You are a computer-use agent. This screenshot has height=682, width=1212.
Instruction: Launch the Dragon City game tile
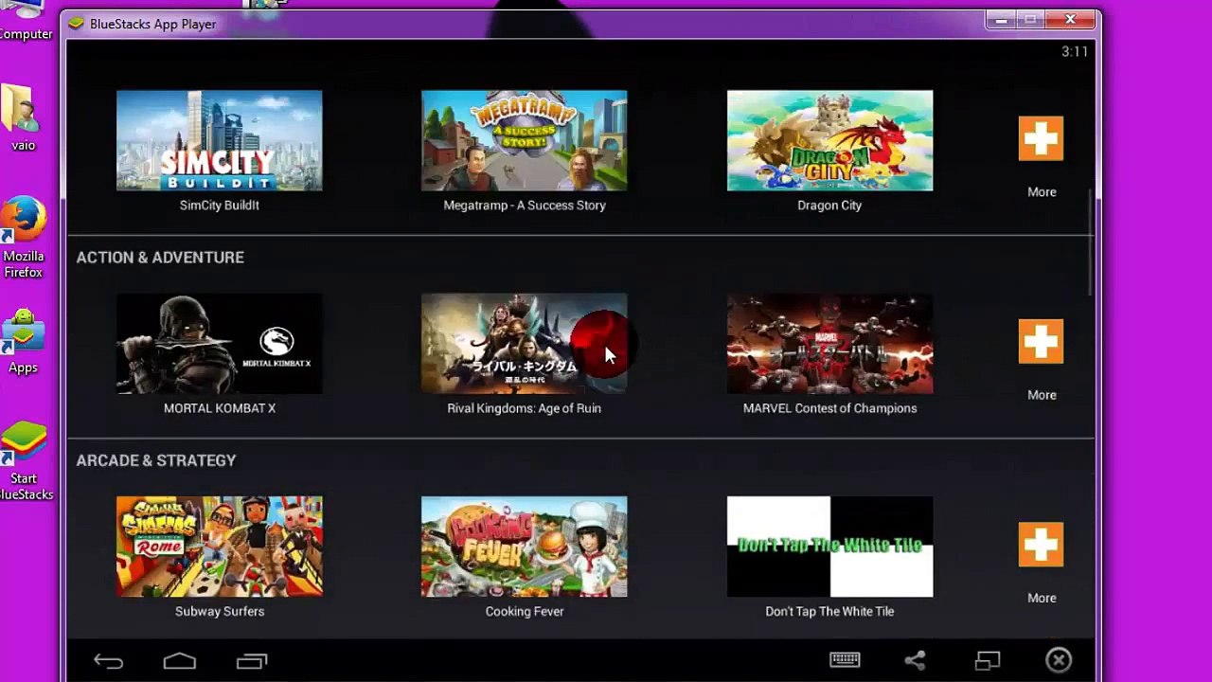pos(829,141)
